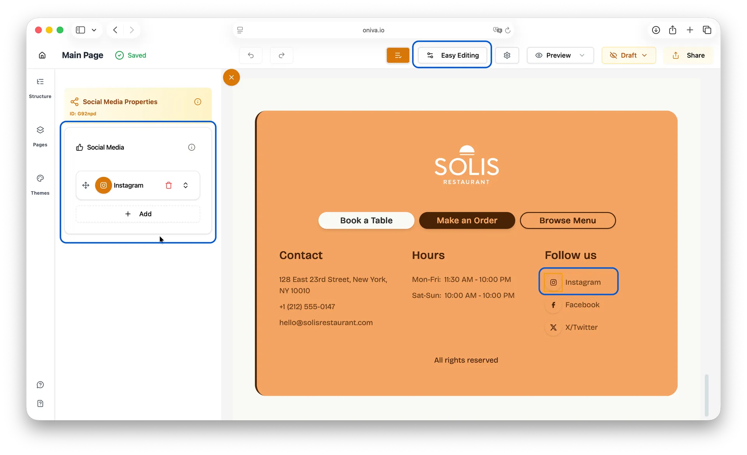Open the page settings gear
747x455 pixels.
pyautogui.click(x=507, y=55)
